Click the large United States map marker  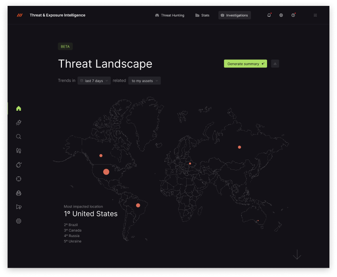click(106, 172)
